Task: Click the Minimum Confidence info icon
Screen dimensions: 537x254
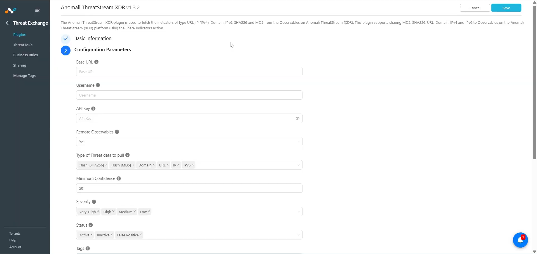Action: 119,178
